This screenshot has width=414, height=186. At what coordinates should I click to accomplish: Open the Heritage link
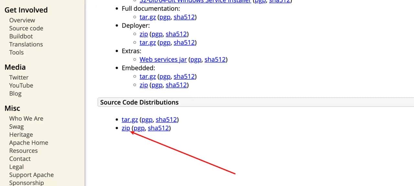pos(21,135)
